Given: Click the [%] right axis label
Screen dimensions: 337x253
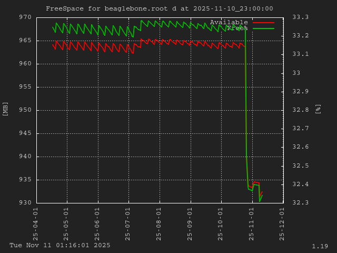Looking at the screenshot, I should [x=318, y=109].
